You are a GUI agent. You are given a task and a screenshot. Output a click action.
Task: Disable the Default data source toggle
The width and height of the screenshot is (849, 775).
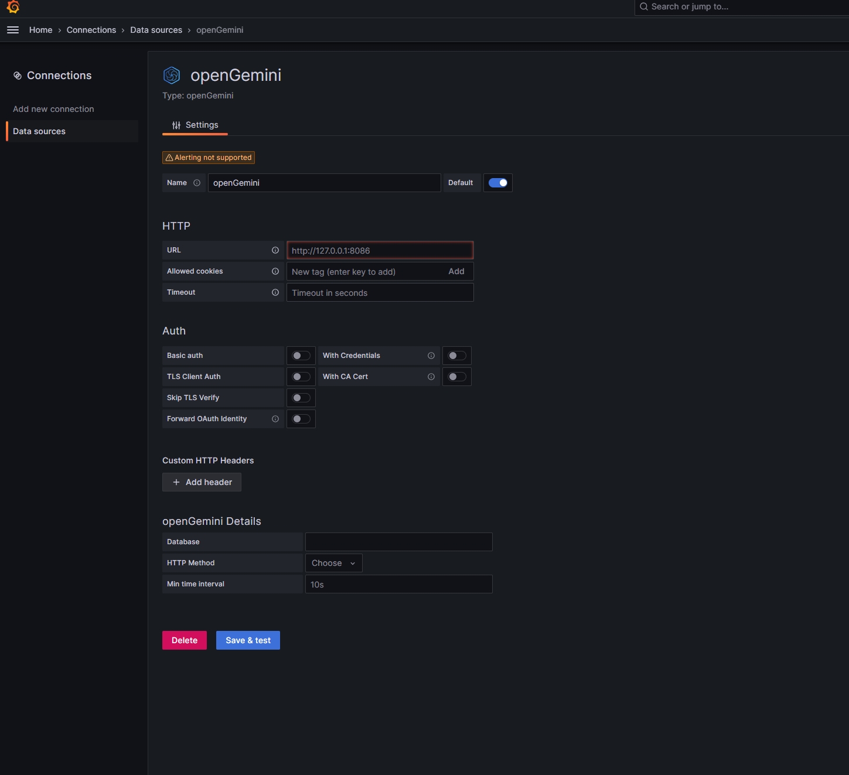[497, 183]
